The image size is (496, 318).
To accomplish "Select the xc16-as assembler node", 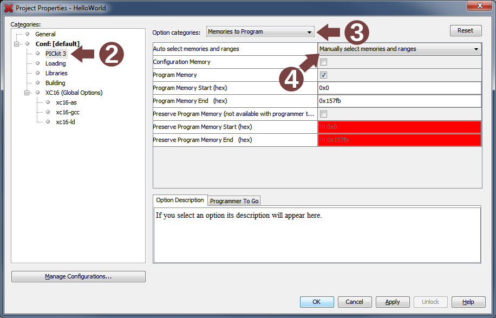I will [x=66, y=102].
